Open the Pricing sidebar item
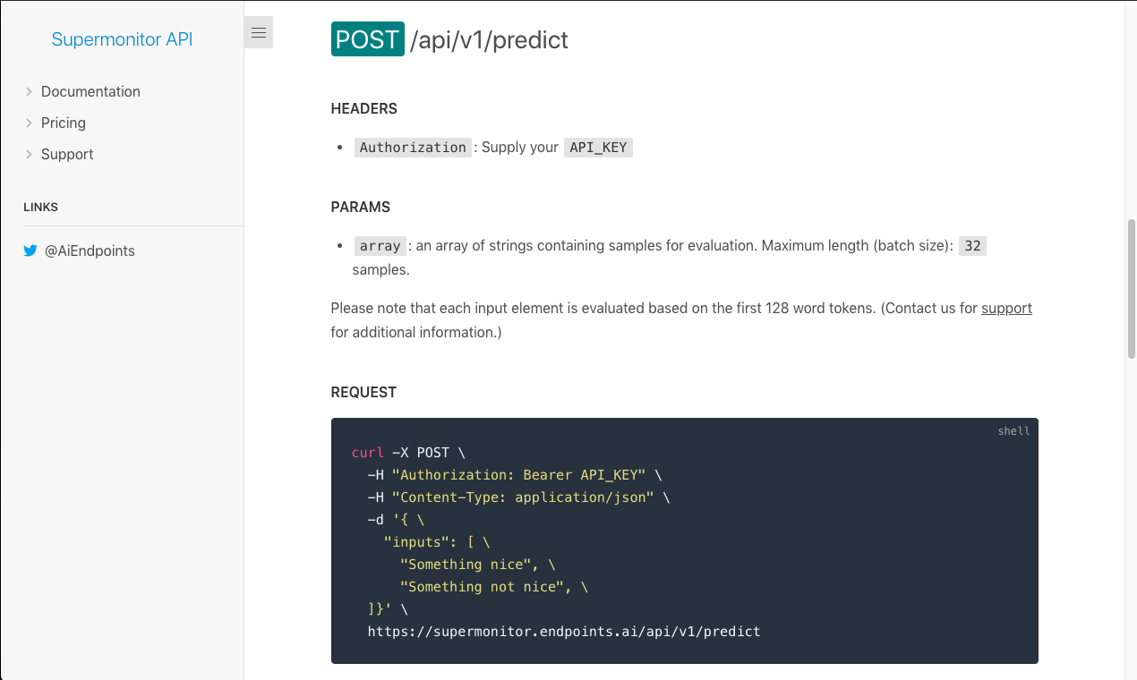 coord(64,123)
